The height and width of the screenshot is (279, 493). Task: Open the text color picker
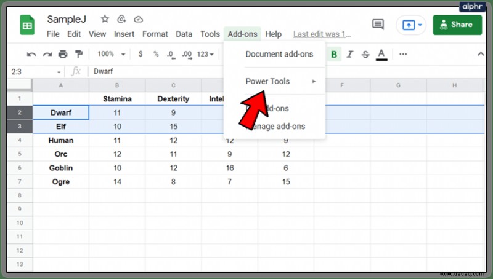tap(381, 55)
